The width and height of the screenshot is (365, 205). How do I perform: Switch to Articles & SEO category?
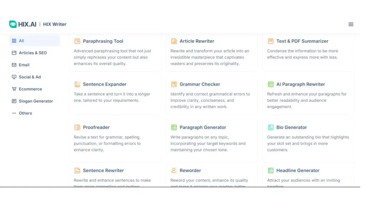click(32, 53)
